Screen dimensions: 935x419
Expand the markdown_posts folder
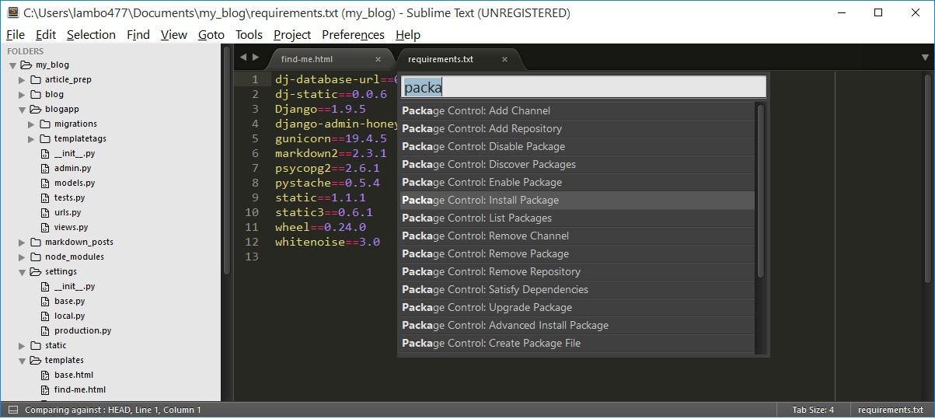(23, 243)
